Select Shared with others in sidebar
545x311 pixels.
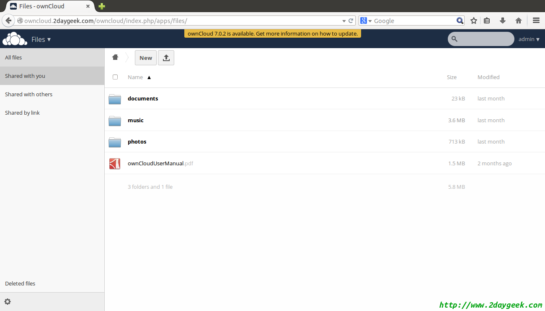click(29, 94)
